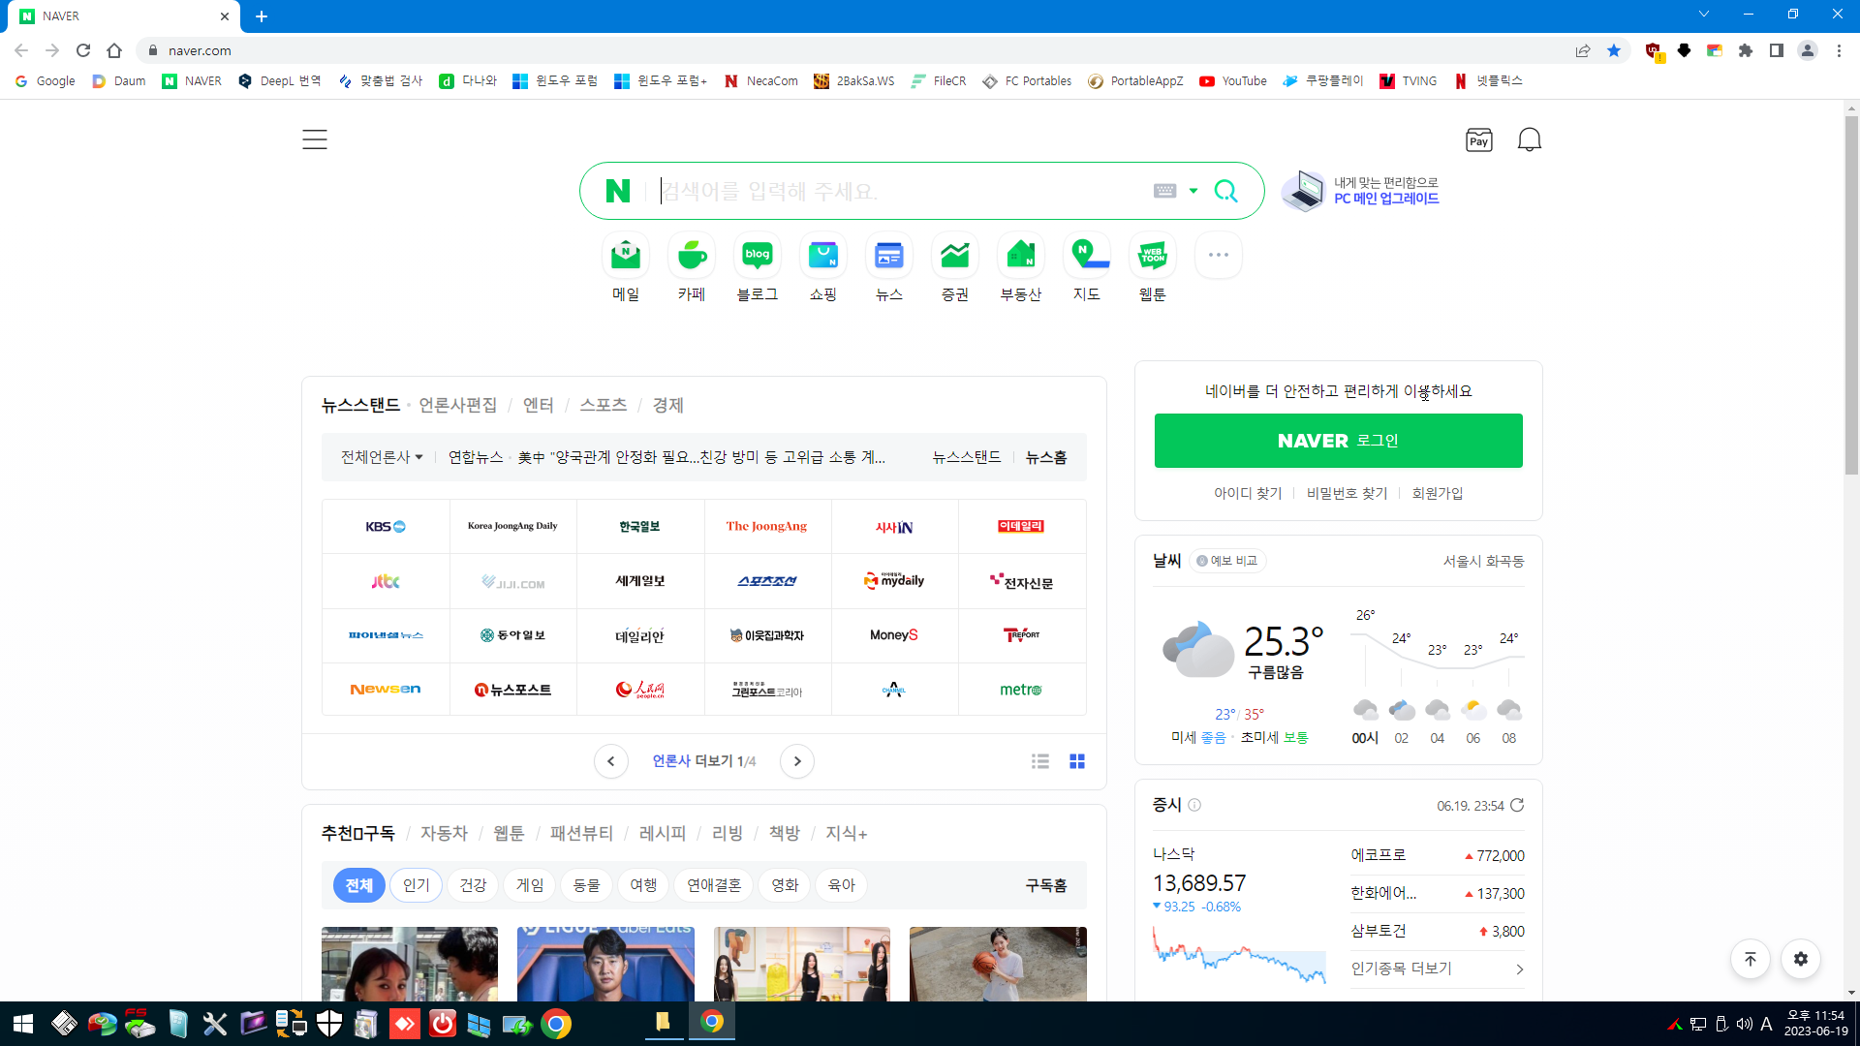Image resolution: width=1860 pixels, height=1046 pixels.
Task: Go to next newsstand page arrow
Action: point(797,761)
